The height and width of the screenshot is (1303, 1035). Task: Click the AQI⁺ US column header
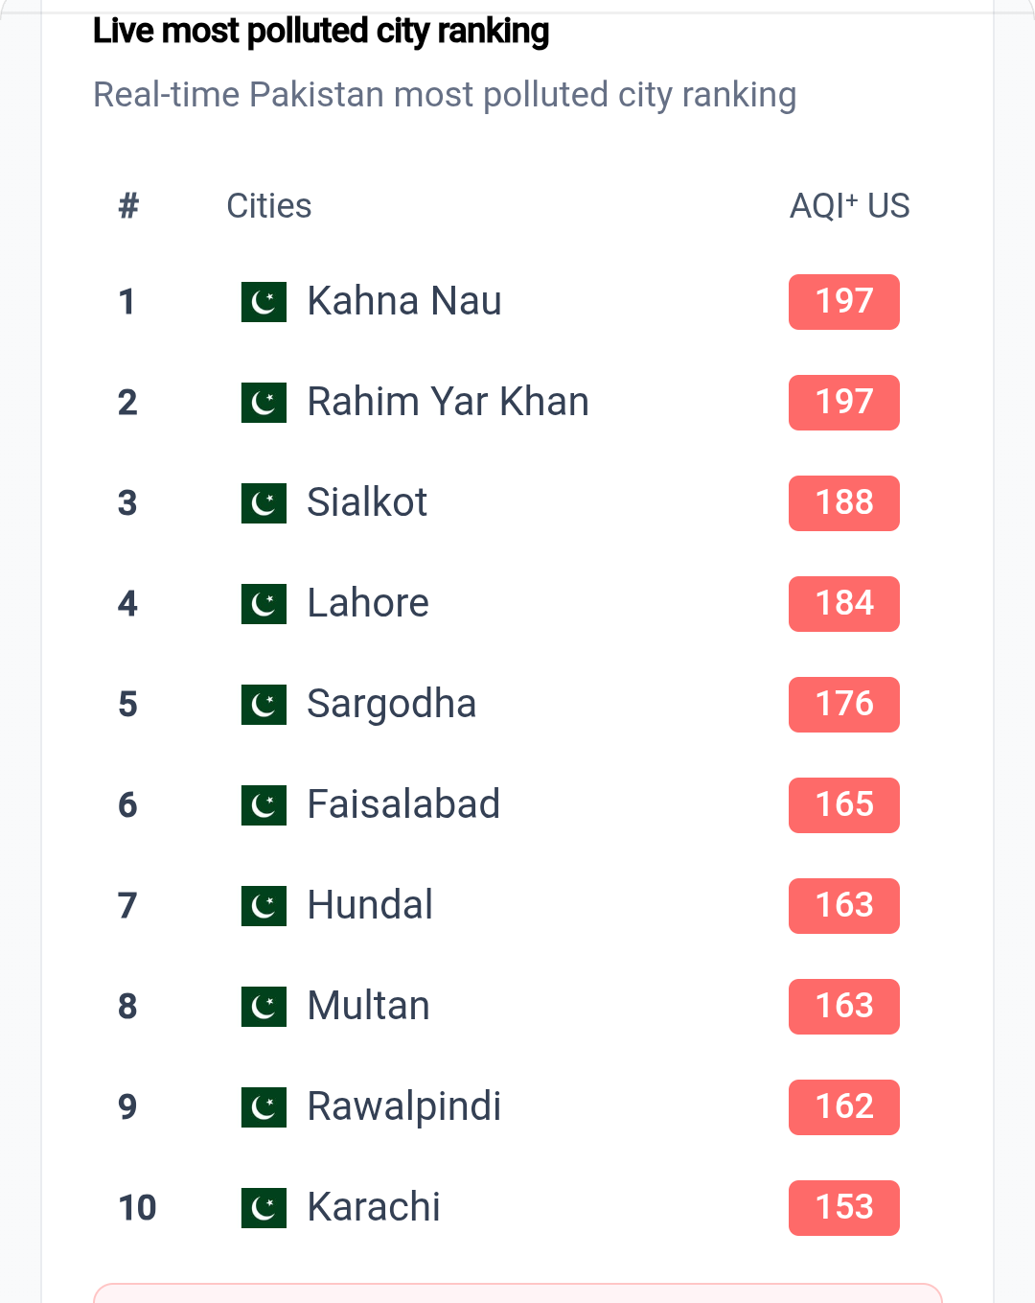pyautogui.click(x=849, y=206)
